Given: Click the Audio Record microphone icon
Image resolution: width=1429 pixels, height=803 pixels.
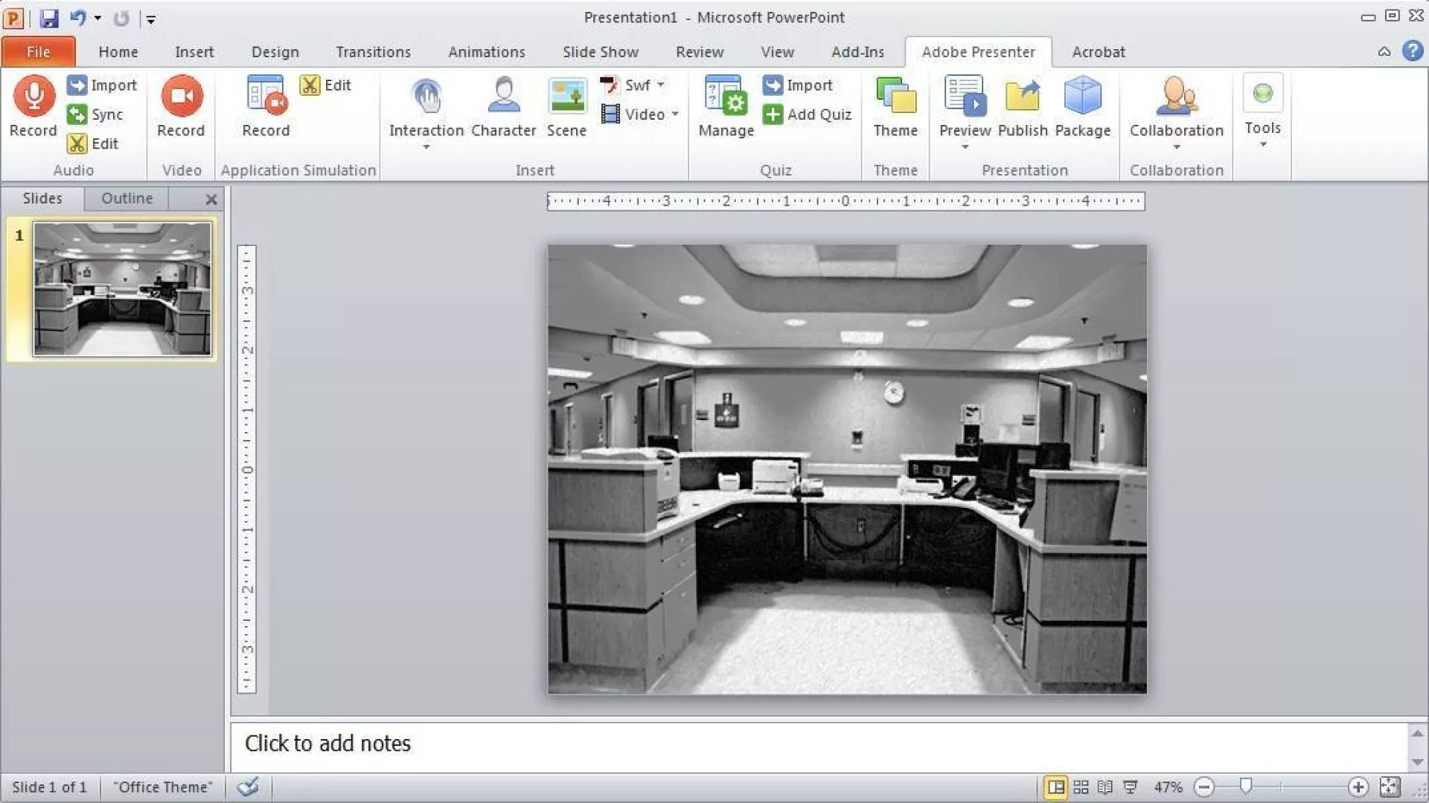Looking at the screenshot, I should pos(33,96).
